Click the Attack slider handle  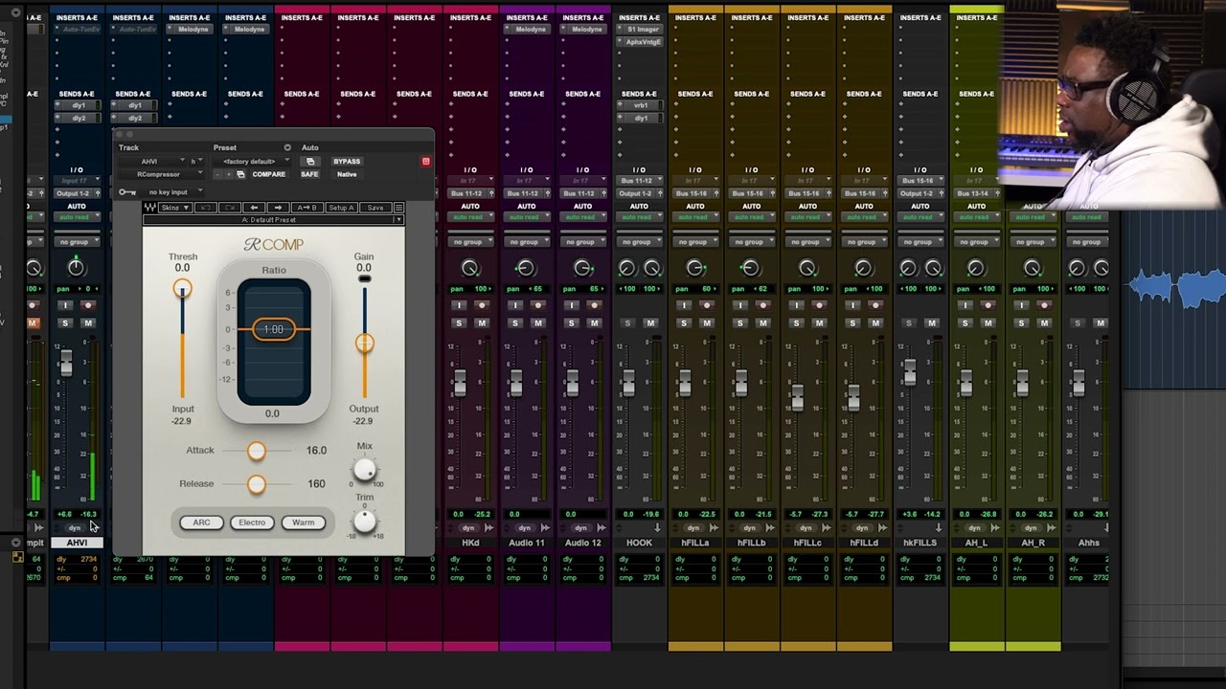coord(256,451)
